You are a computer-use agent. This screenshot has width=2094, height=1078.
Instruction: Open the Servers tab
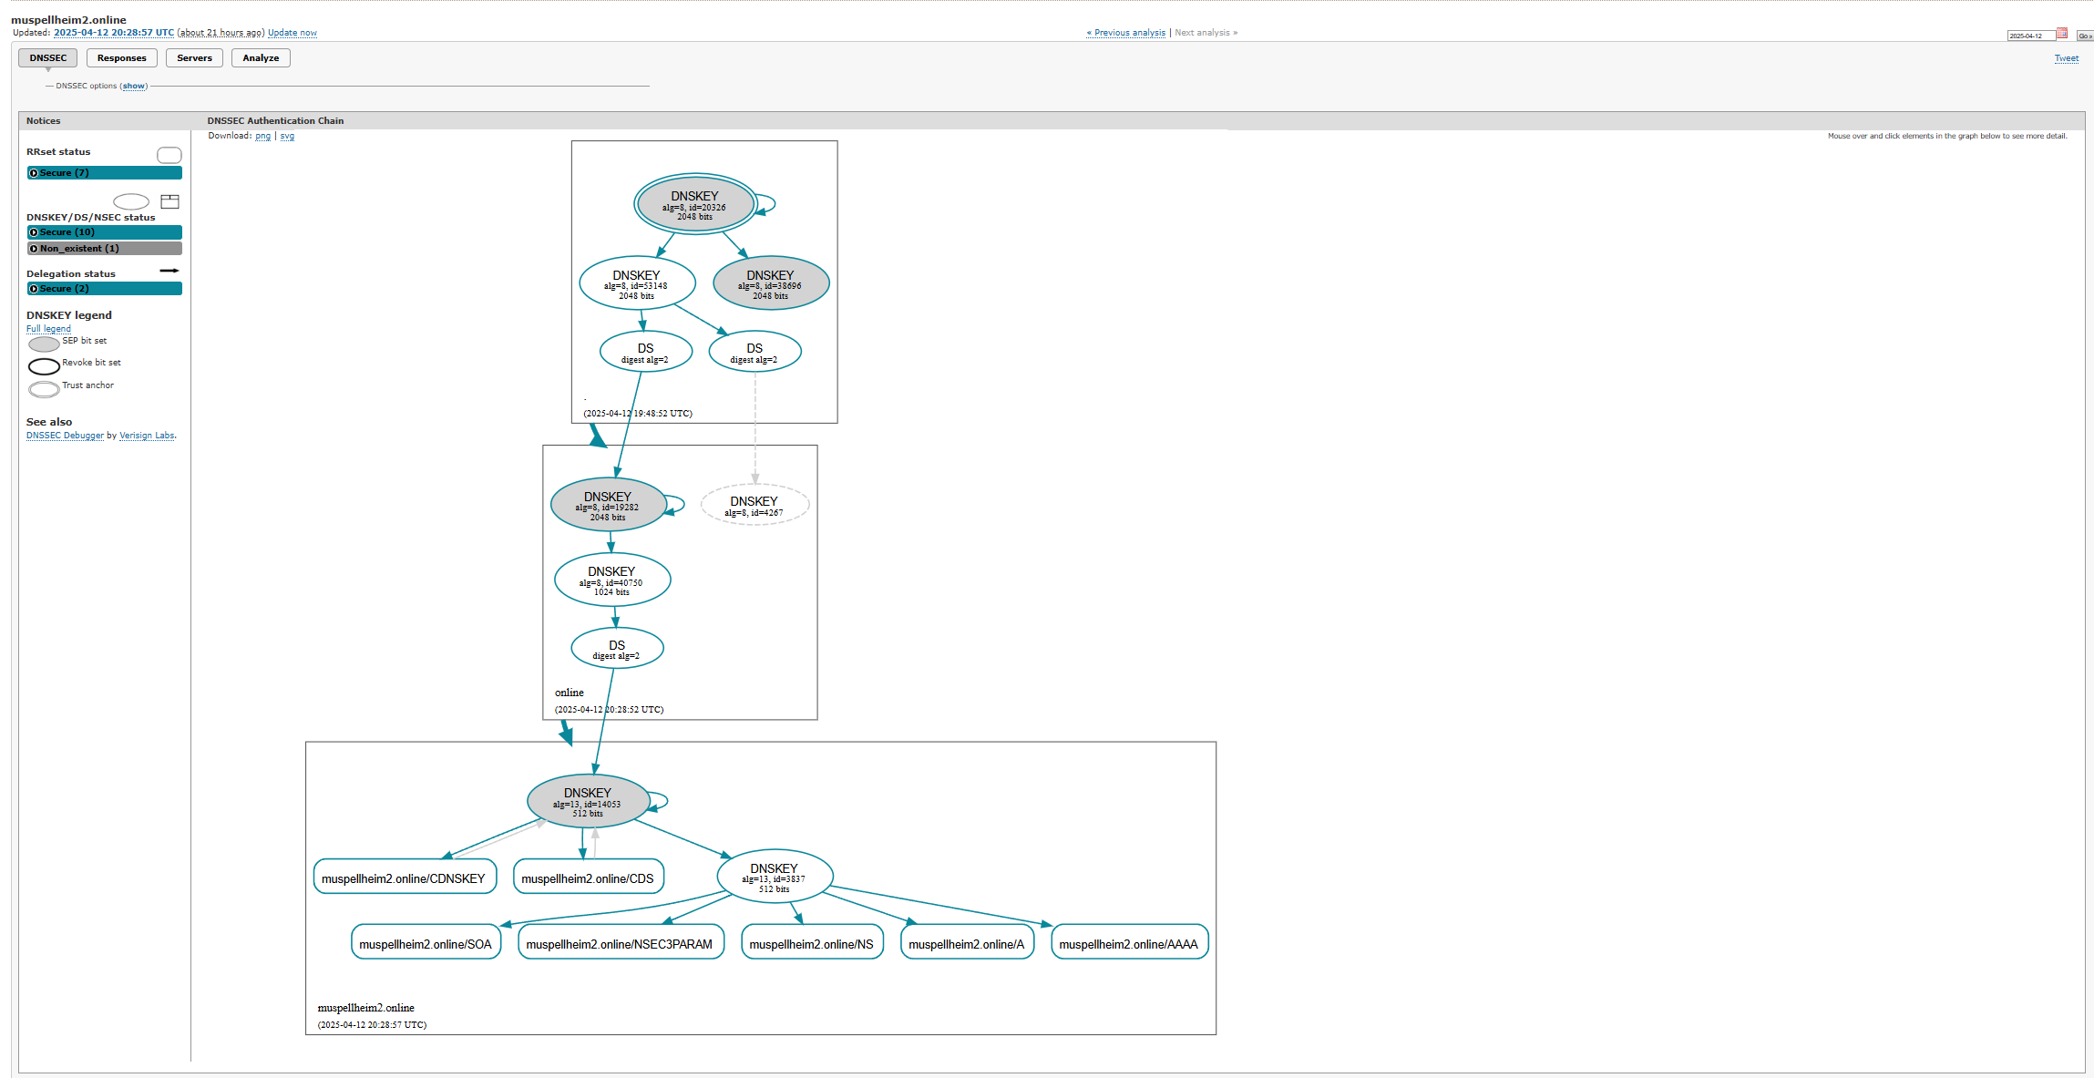pos(194,58)
